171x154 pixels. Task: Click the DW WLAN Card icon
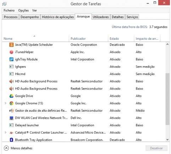(11, 118)
